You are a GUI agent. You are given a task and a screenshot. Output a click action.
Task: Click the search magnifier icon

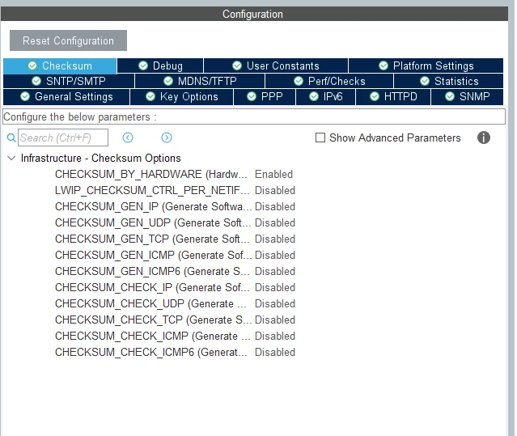click(x=11, y=138)
